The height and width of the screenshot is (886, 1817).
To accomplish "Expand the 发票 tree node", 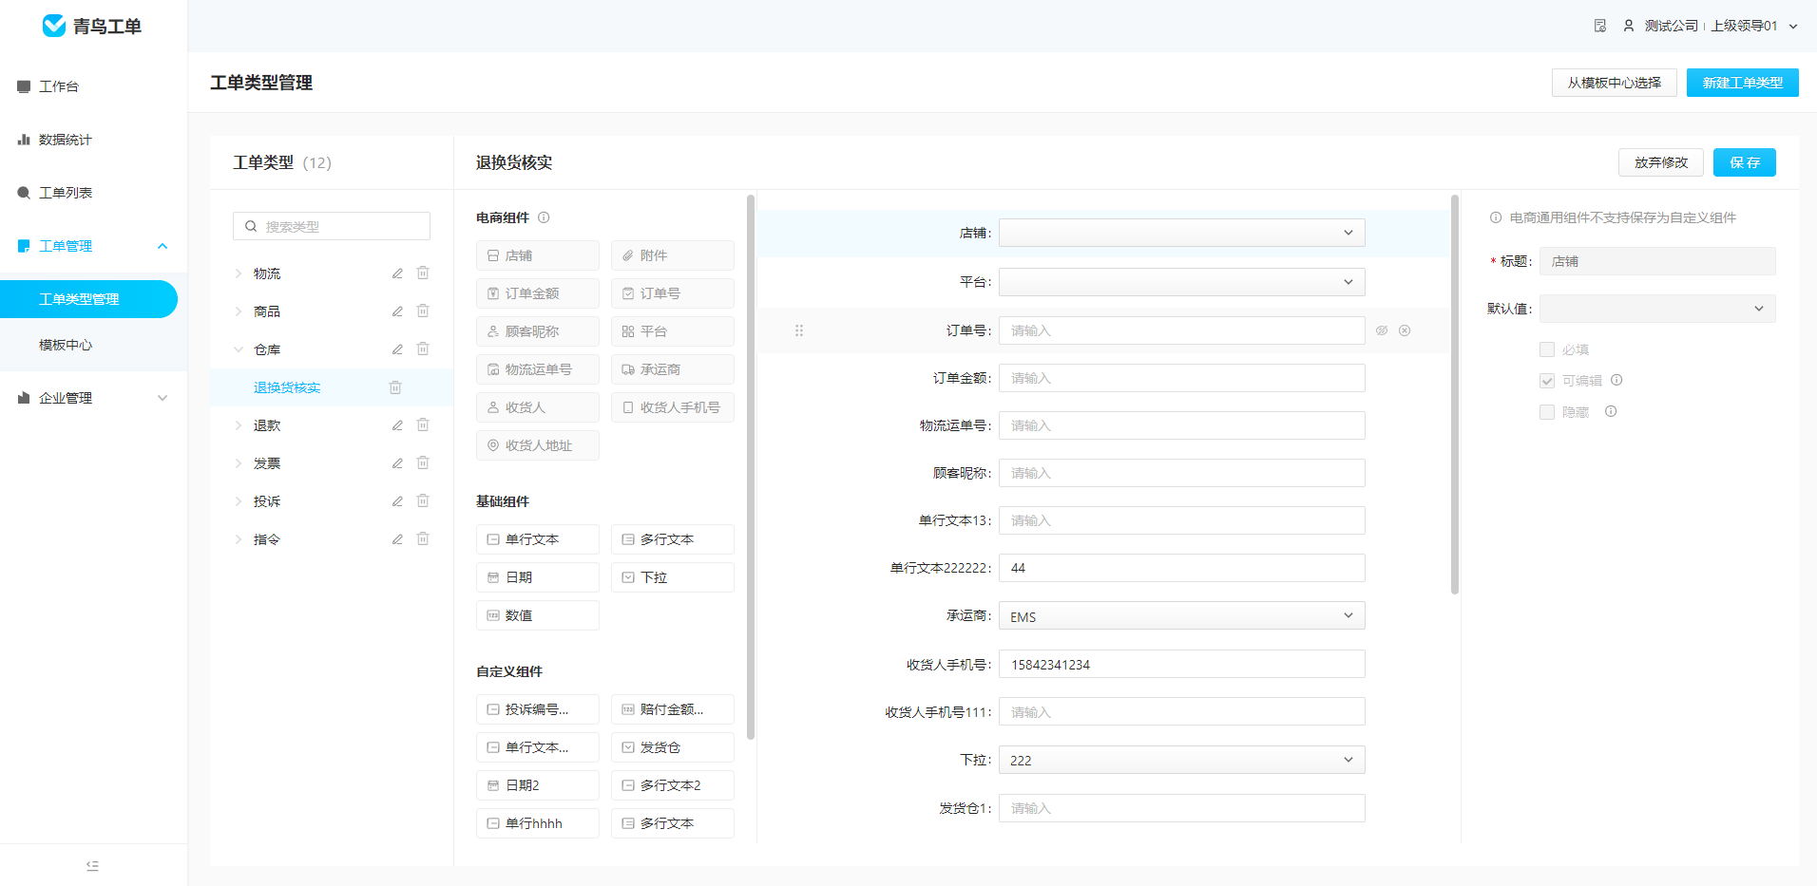I will tap(239, 463).
